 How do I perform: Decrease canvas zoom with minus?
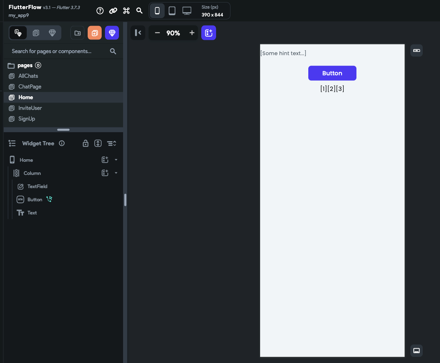click(x=157, y=33)
